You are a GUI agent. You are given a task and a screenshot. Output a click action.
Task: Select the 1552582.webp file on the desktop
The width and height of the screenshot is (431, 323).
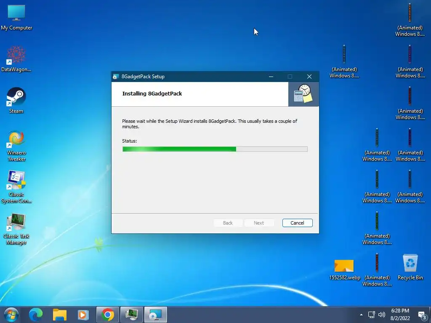pyautogui.click(x=344, y=269)
